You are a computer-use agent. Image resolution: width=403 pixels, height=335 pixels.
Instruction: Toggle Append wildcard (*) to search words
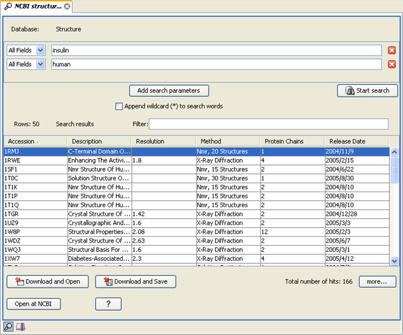coord(119,107)
